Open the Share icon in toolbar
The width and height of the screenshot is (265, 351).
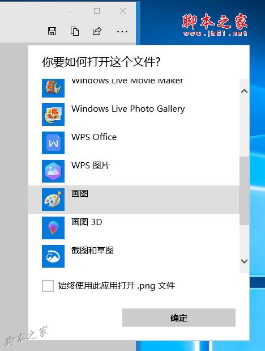click(97, 31)
